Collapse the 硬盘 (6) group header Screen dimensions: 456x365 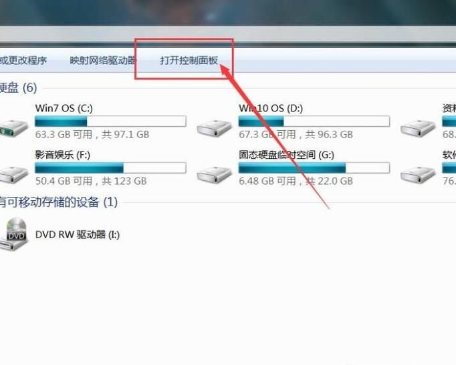click(18, 87)
